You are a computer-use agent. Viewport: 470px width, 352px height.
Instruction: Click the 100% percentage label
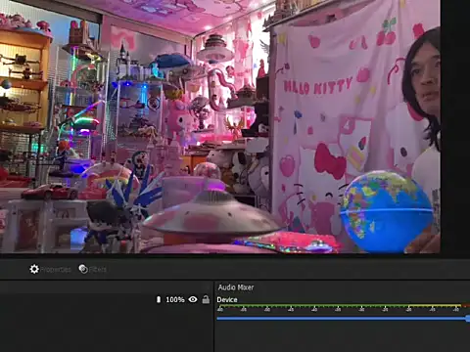[x=175, y=299]
